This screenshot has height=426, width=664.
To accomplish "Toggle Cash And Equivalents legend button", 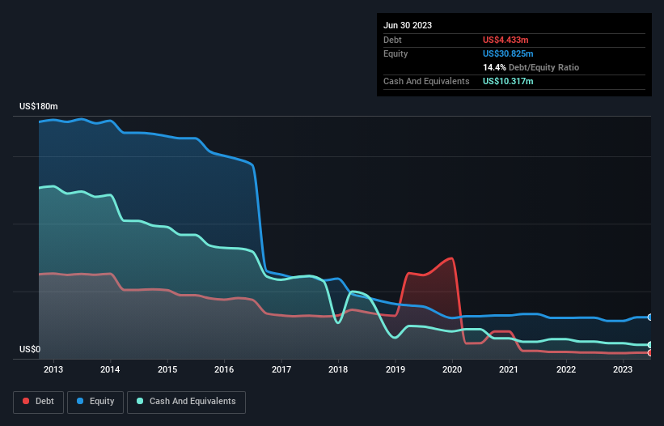I will pos(186,403).
